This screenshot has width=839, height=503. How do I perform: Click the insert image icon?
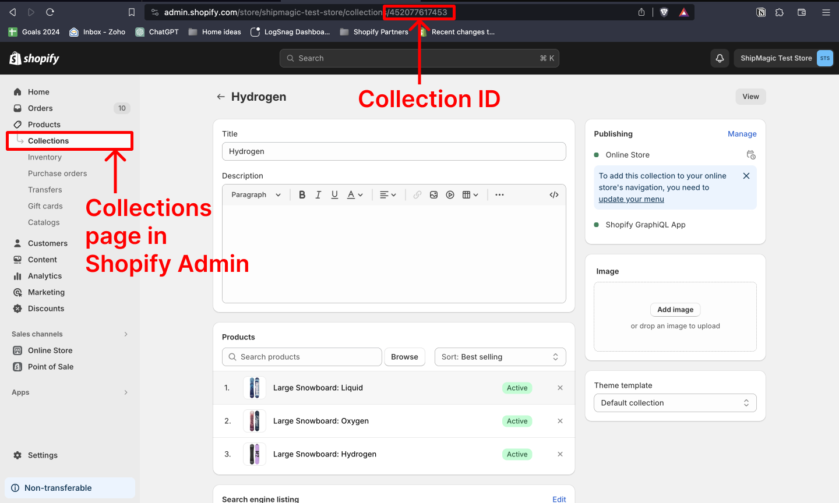click(x=433, y=195)
